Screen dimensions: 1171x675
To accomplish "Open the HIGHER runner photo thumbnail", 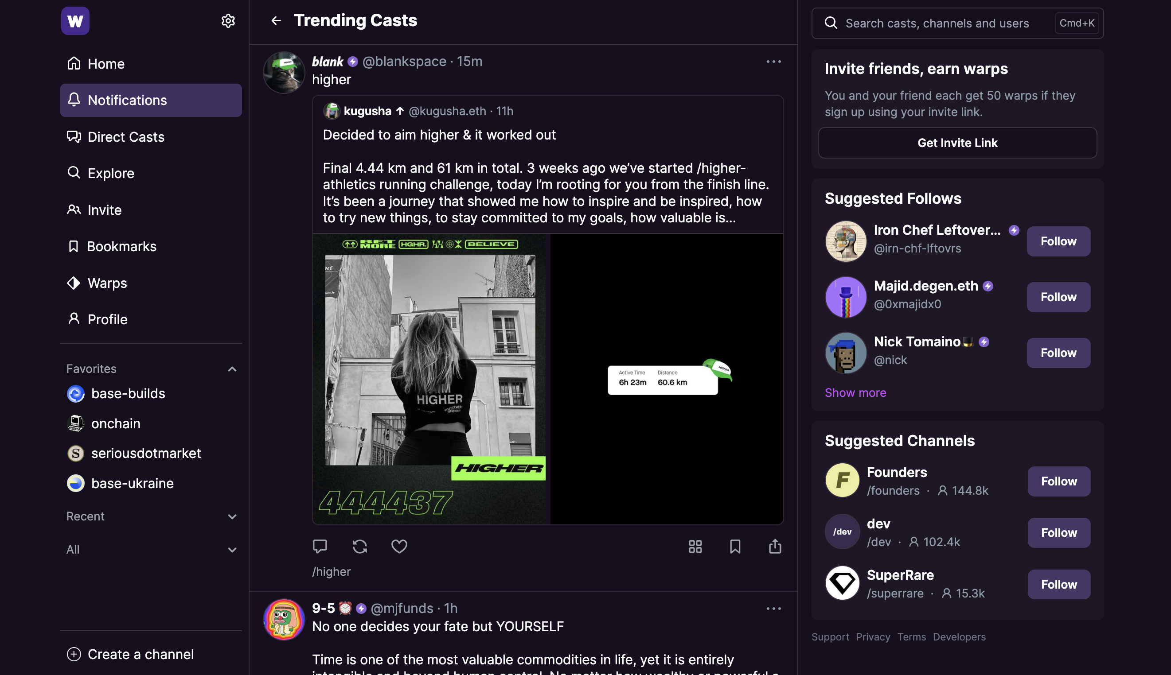I will [x=431, y=379].
